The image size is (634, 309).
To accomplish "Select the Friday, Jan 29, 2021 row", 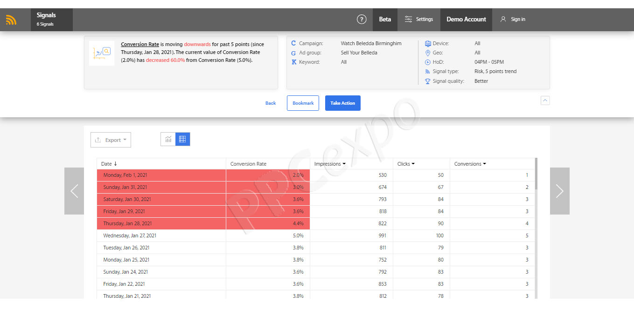I will coord(316,211).
